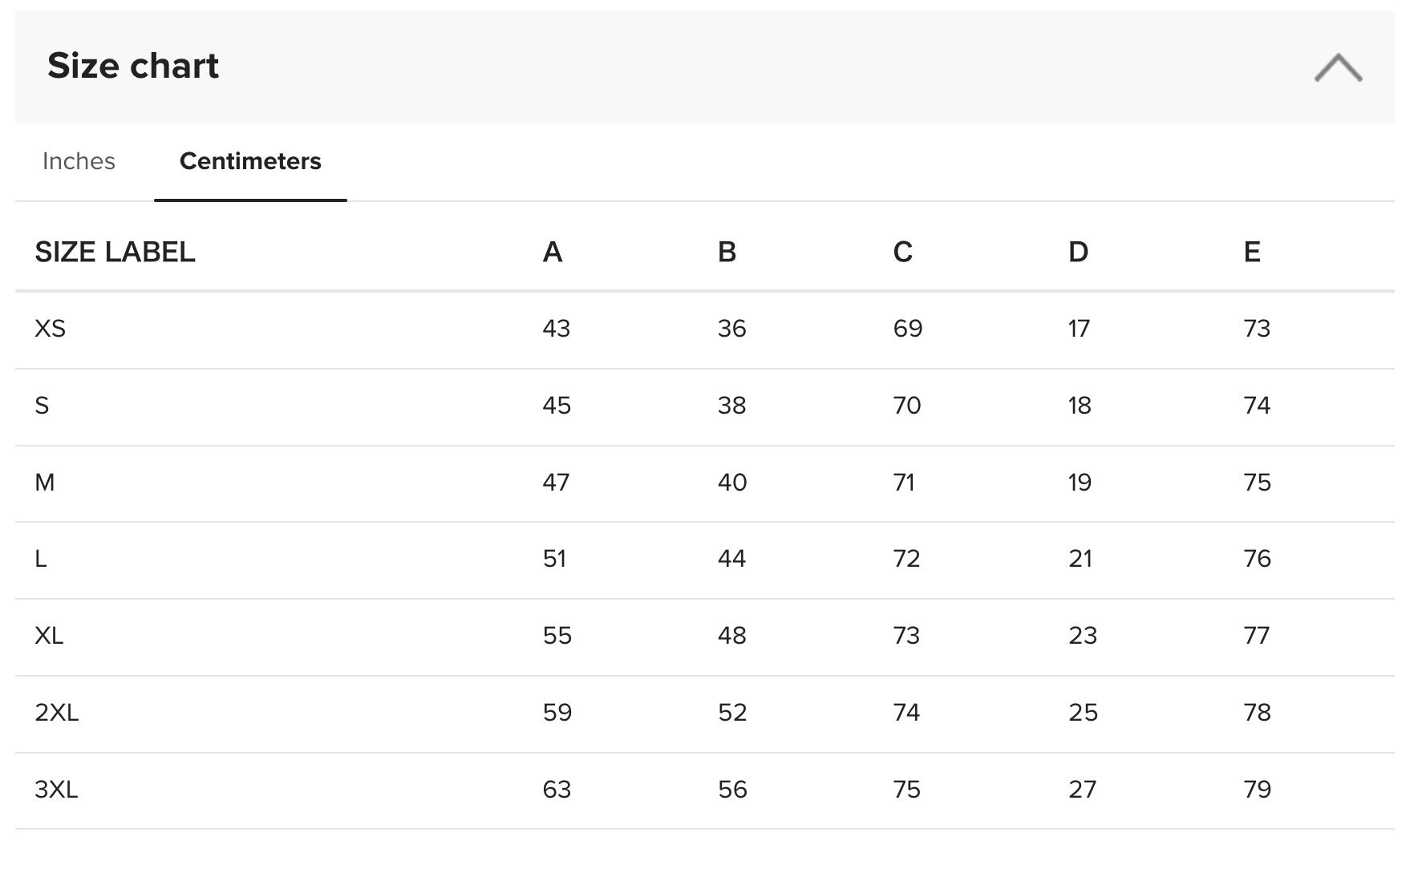This screenshot has width=1414, height=869.
Task: Select the M size row label
Action: [45, 483]
